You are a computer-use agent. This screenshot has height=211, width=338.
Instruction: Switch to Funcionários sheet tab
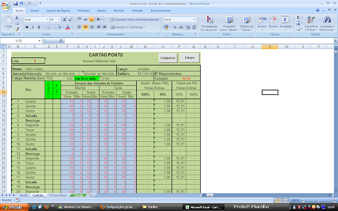(x=58, y=195)
